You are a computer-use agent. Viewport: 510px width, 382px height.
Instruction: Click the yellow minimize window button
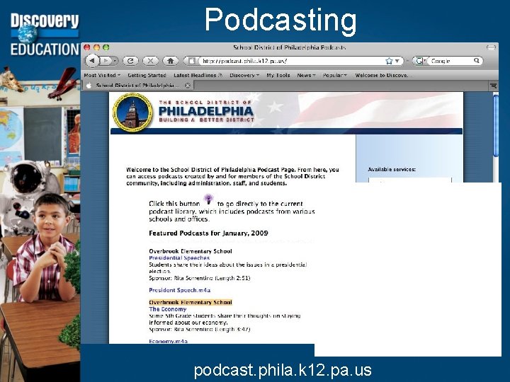[x=96, y=47]
